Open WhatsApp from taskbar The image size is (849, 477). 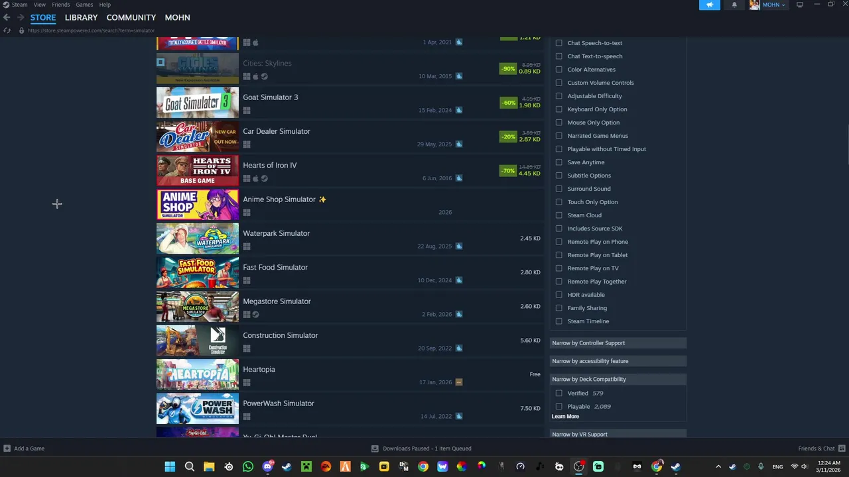tap(248, 466)
